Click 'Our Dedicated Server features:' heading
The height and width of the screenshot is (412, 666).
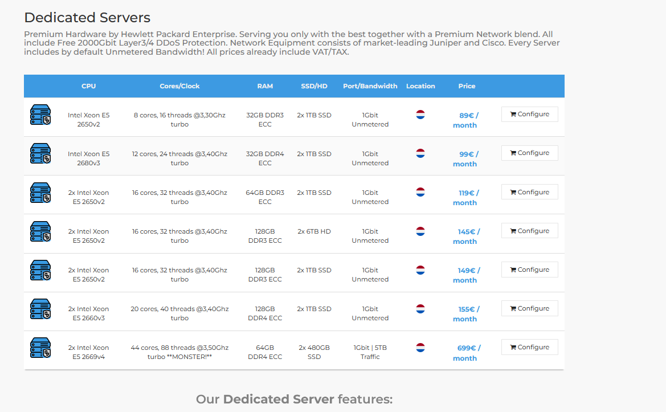tap(295, 399)
